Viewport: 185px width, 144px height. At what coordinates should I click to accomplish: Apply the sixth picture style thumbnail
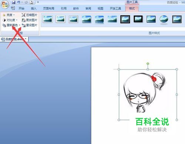(x=112, y=19)
